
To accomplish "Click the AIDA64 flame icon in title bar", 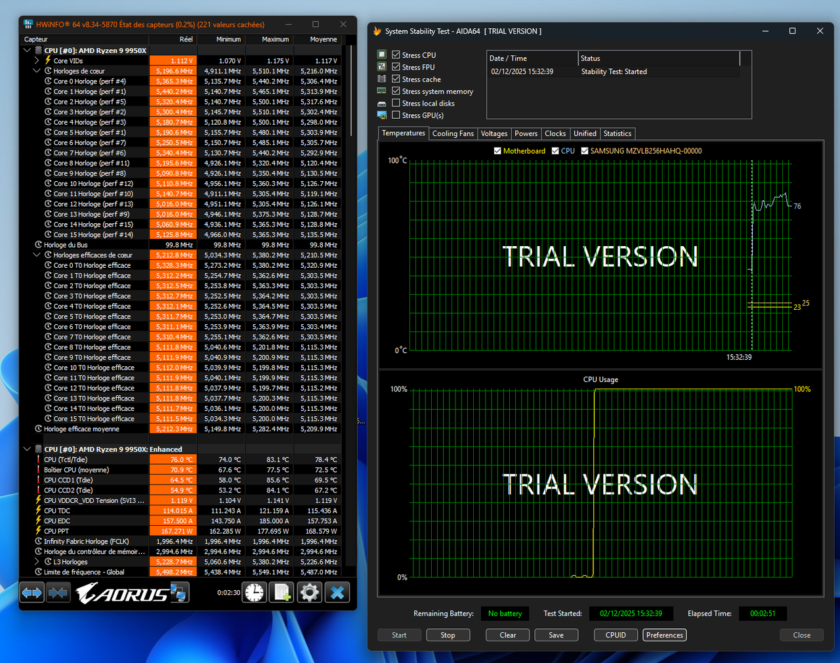I will pos(377,31).
